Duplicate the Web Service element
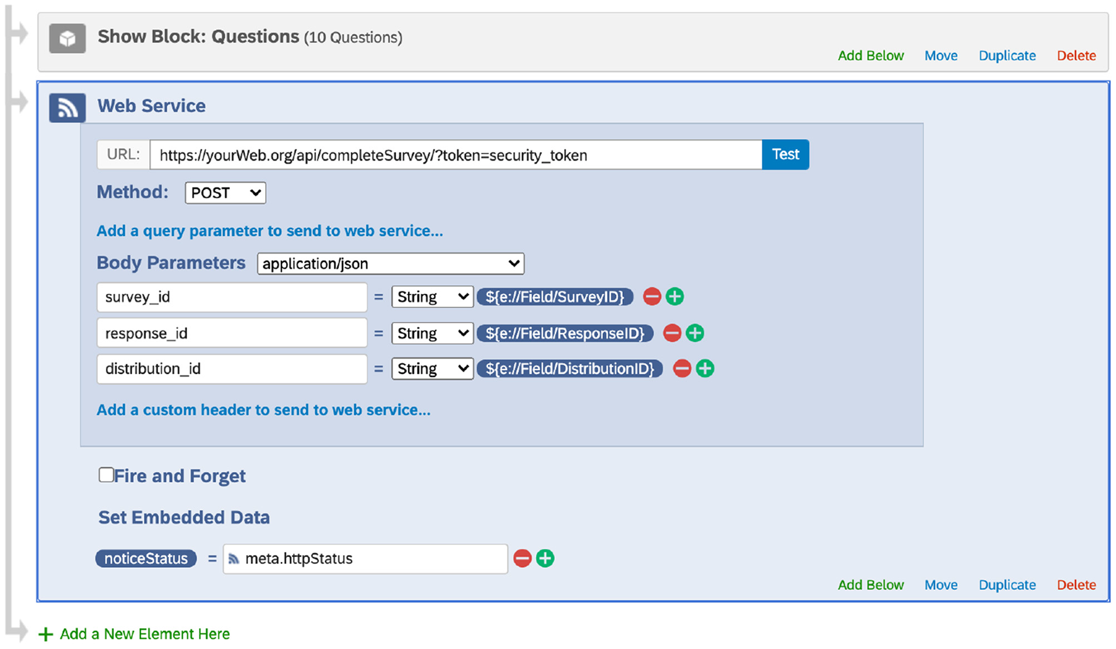The image size is (1116, 649). click(x=1006, y=585)
